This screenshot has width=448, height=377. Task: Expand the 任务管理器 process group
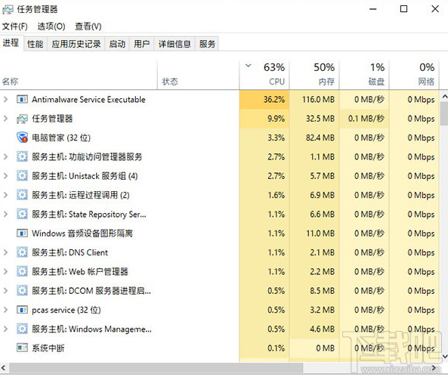click(5, 119)
